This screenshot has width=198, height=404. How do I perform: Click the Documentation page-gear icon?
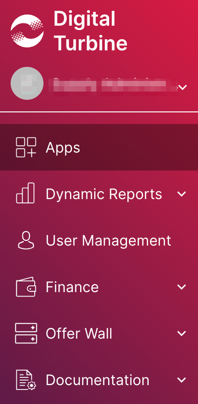point(26,380)
